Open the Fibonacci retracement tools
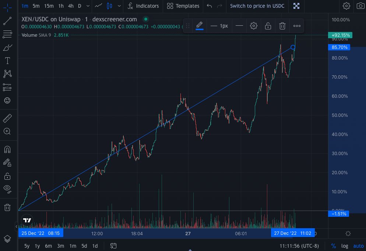The height and width of the screenshot is (251, 366). tap(7, 34)
